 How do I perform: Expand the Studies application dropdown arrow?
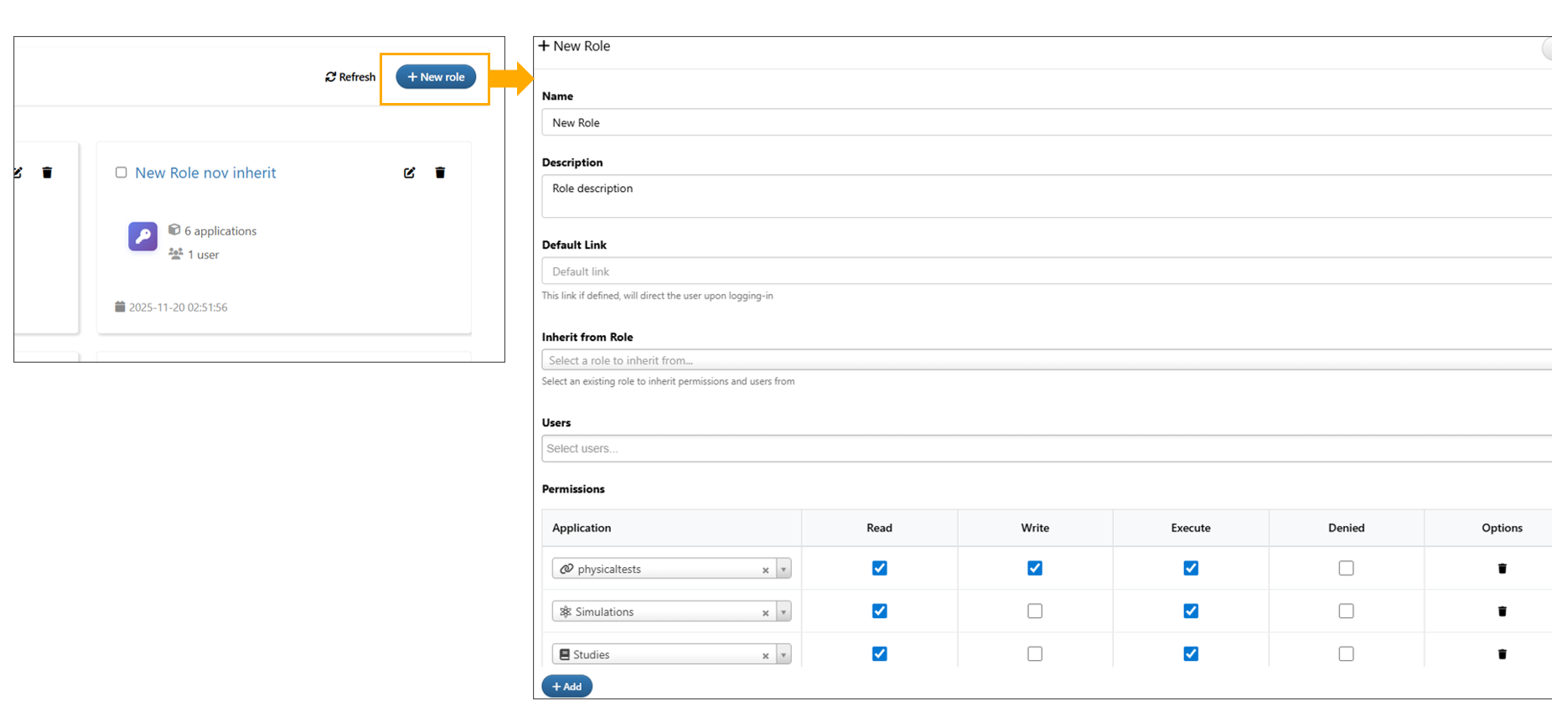(x=784, y=655)
